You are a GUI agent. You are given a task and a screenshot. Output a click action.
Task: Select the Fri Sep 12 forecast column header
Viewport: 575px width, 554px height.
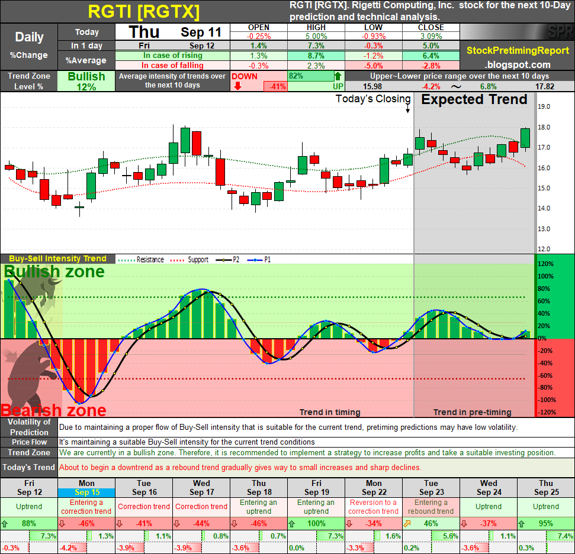(29, 488)
